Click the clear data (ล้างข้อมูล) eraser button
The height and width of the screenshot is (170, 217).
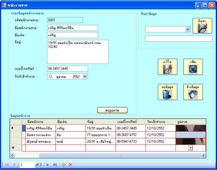pos(193,92)
